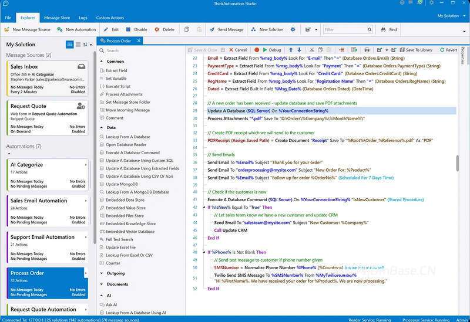The height and width of the screenshot is (322, 470).
Task: Move the selected action up
Action: click(291, 50)
